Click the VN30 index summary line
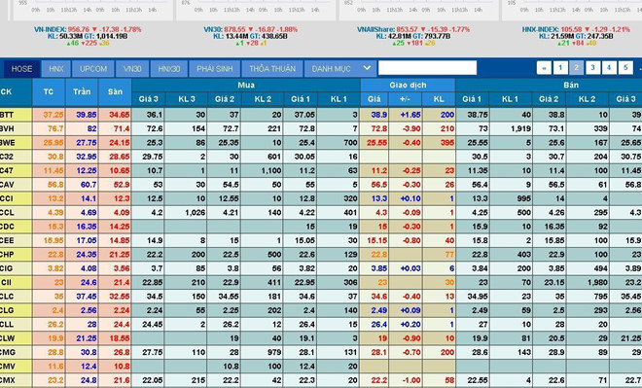This screenshot has height=388, width=642. (x=250, y=29)
